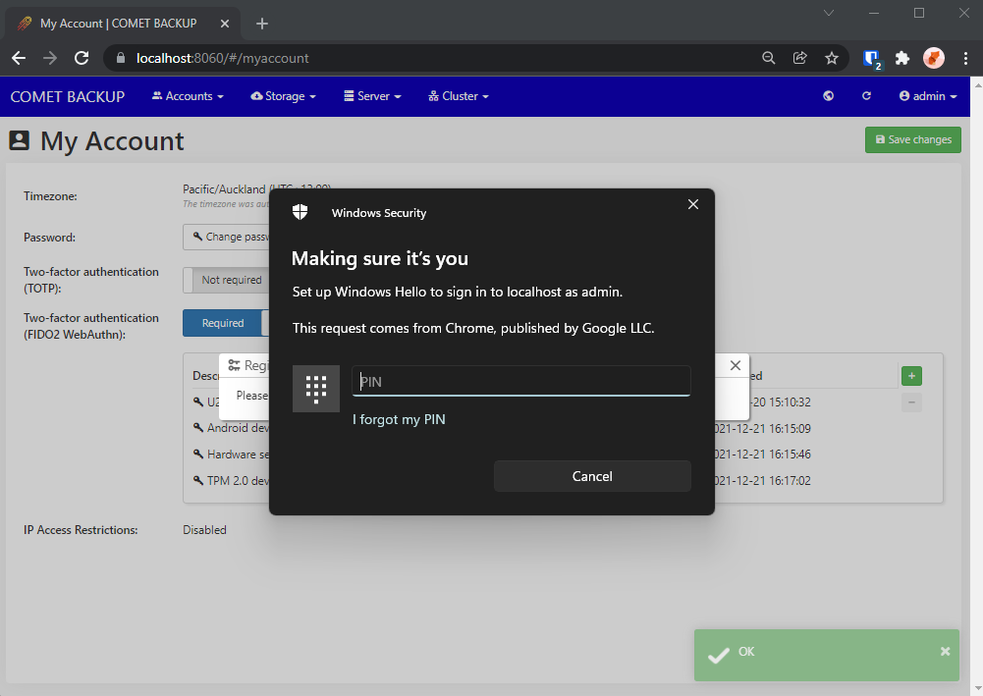Click the I forgot my PIN link
Viewport: 983px width, 696px height.
click(399, 420)
